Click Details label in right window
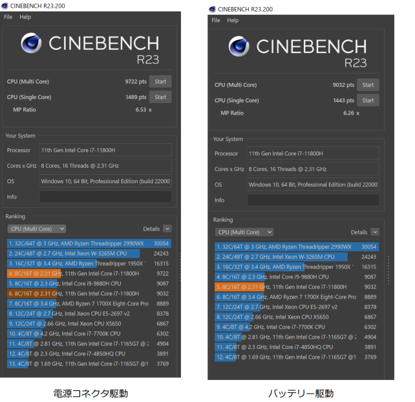Viewport: 415px width, 402px height. [x=359, y=232]
